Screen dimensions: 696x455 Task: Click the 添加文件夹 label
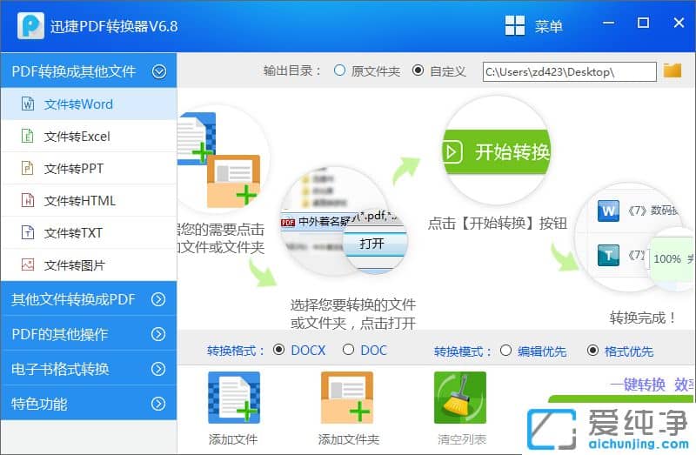(349, 439)
